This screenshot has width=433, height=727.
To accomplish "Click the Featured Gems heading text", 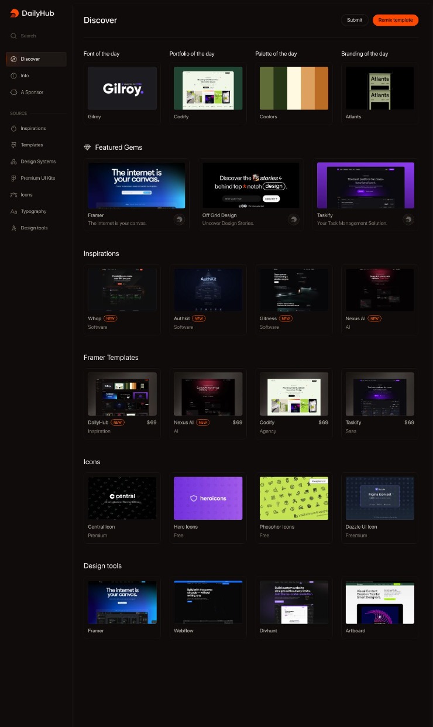I will click(119, 148).
